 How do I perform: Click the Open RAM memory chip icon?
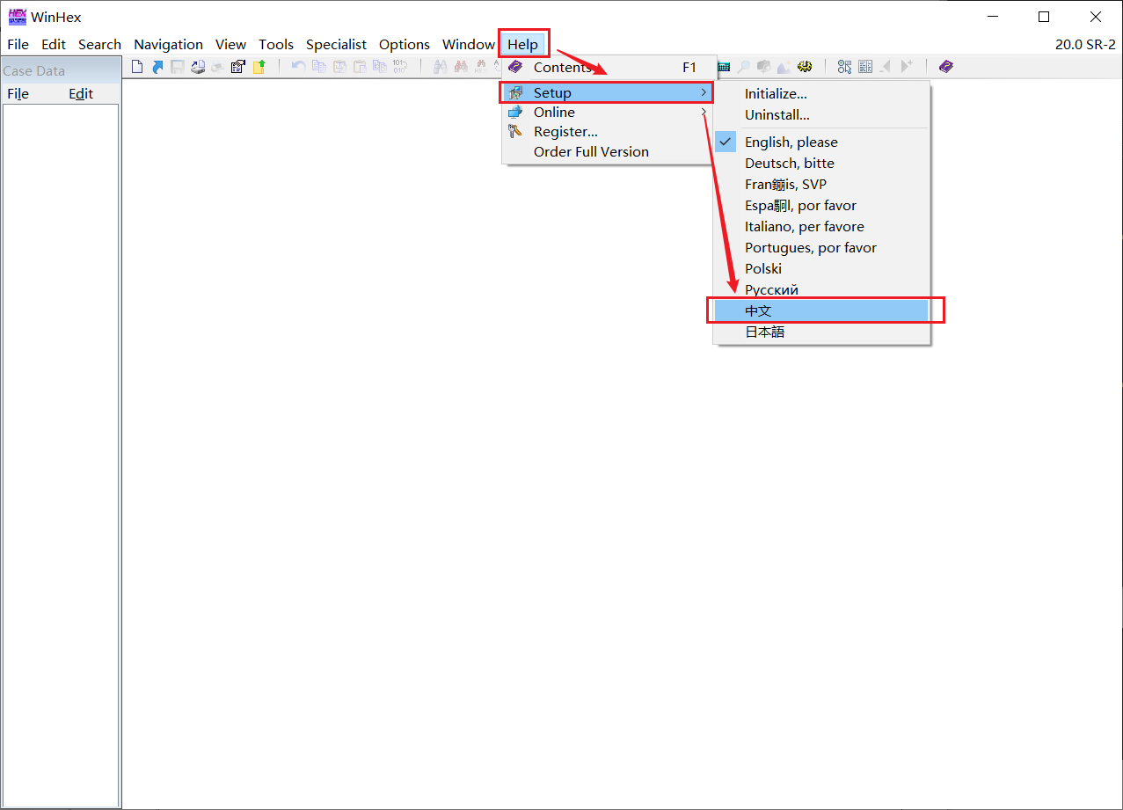point(724,67)
